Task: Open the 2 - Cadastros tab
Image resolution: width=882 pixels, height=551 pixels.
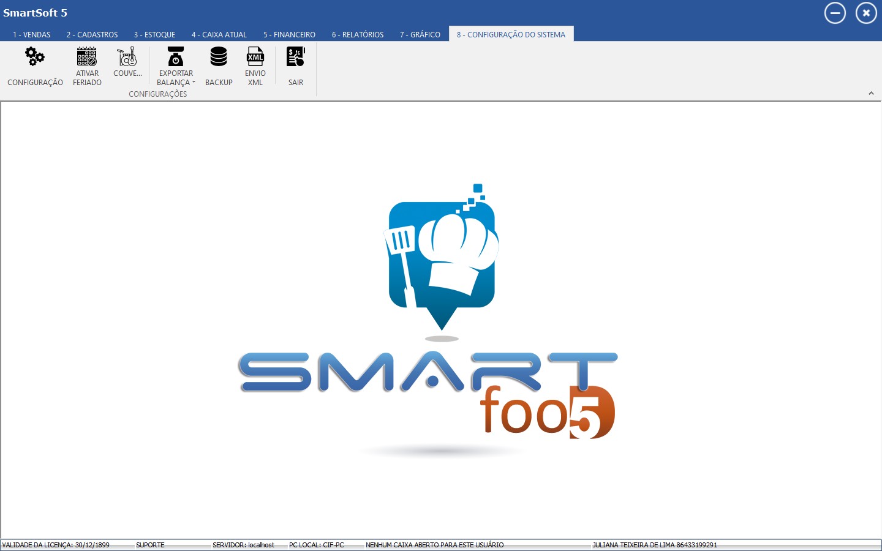Action: 92,35
